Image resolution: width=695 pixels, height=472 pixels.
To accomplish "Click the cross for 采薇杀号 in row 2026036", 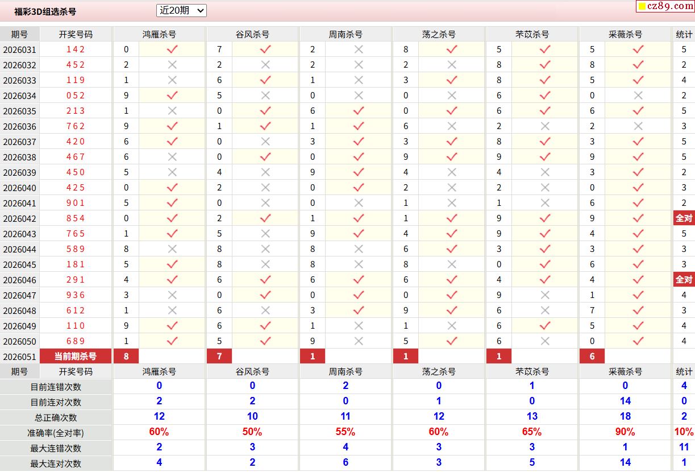I will pos(638,126).
